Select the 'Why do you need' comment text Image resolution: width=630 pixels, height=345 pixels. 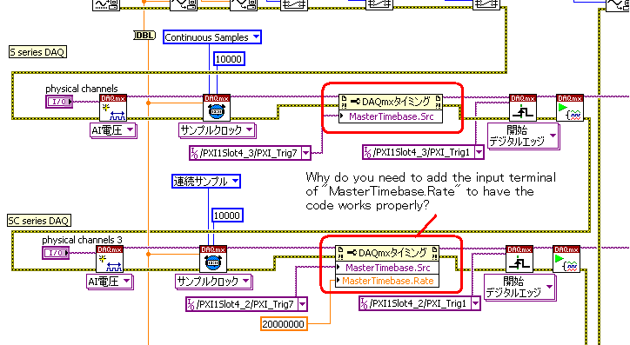coord(431,191)
